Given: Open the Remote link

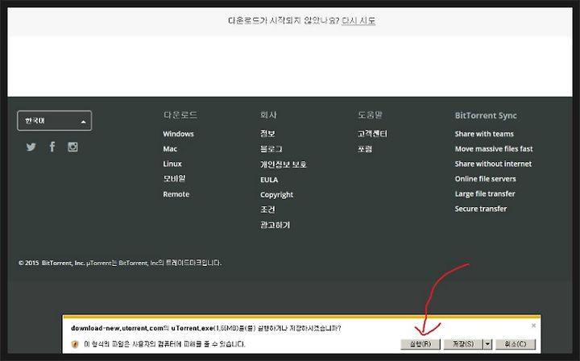Looking at the screenshot, I should [176, 194].
